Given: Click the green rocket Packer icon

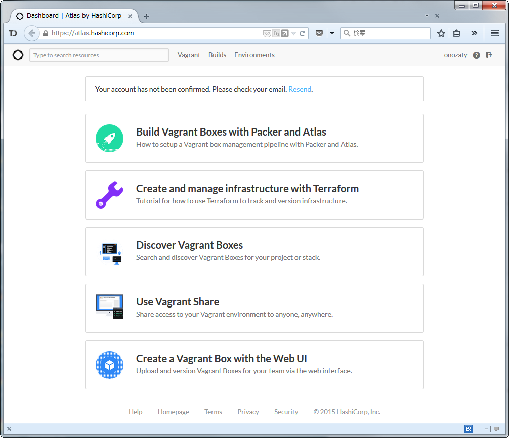Looking at the screenshot, I should (x=109, y=138).
